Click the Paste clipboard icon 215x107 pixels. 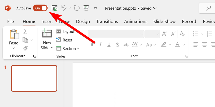click(x=14, y=34)
